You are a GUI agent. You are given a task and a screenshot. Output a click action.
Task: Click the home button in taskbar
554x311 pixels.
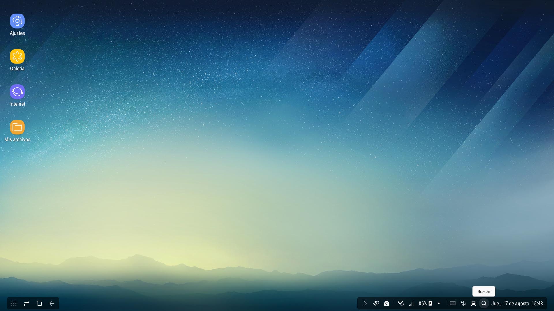coord(39,303)
